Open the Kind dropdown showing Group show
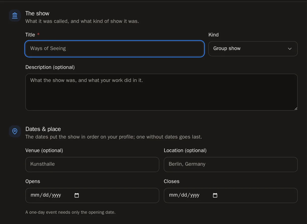Screen dimensions: 307x224 [253, 49]
